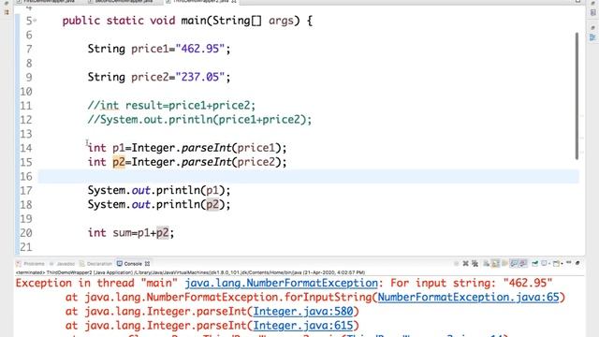Click the Outline icon in right sidebar
The width and height of the screenshot is (599, 337).
tap(592, 37)
